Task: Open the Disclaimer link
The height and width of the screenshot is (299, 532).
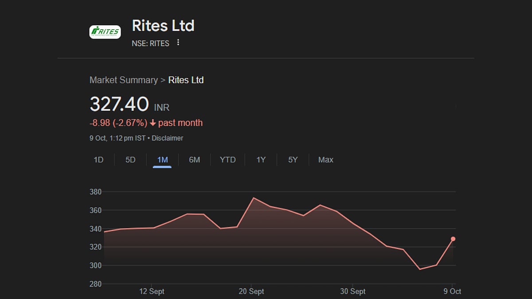Action: tap(168, 138)
